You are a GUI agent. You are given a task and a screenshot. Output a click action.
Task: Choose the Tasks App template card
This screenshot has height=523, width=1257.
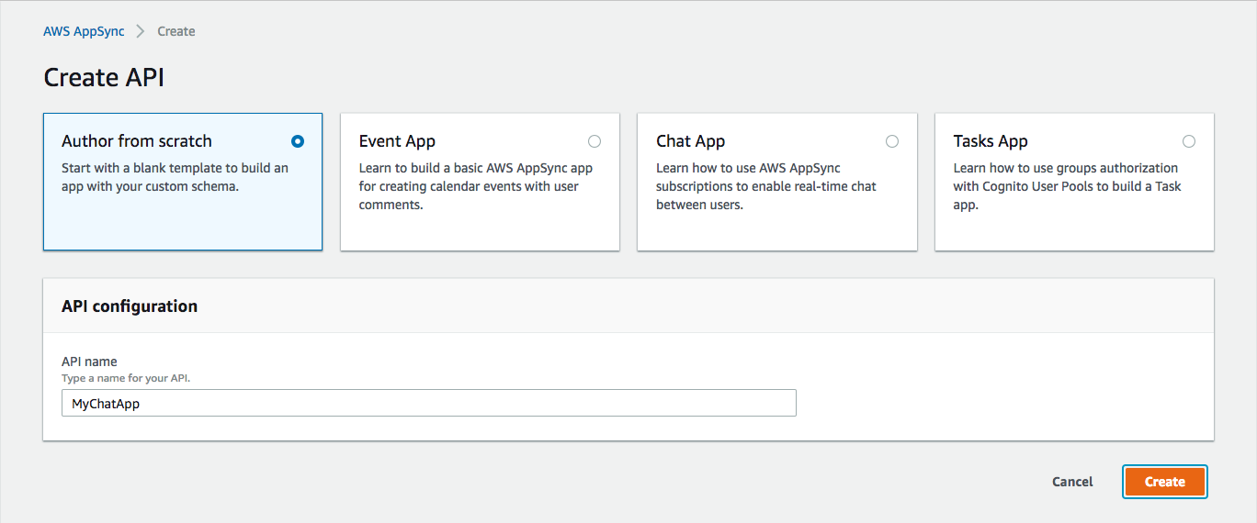click(x=1074, y=182)
